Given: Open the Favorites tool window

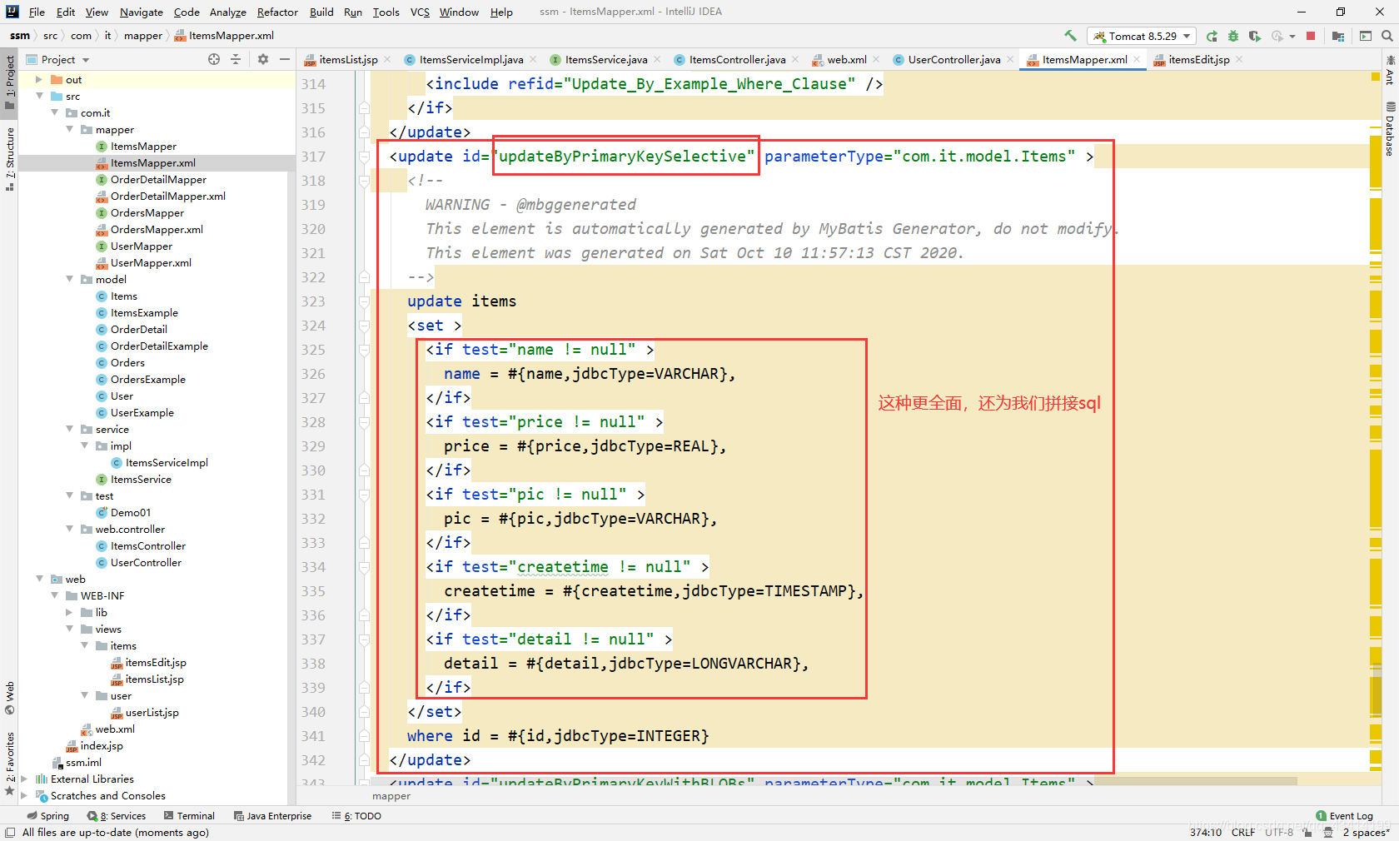Looking at the screenshot, I should [x=9, y=764].
